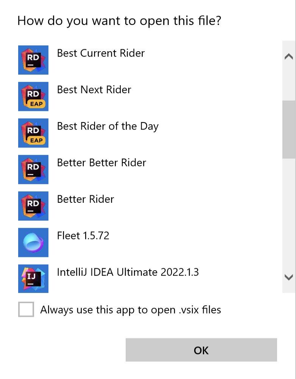Click the scrollbar thumb

tap(289, 129)
